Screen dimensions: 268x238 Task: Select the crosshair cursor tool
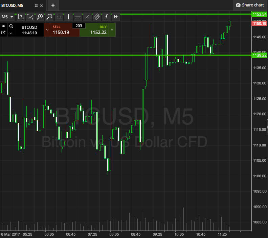tap(59, 17)
